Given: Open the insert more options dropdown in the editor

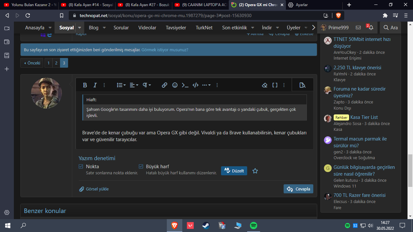Looking at the screenshot, I should (206, 85).
